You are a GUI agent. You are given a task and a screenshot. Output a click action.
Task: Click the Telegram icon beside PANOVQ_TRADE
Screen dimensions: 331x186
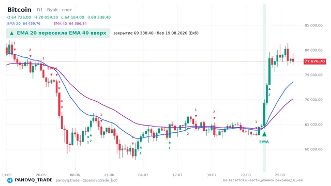[10, 180]
